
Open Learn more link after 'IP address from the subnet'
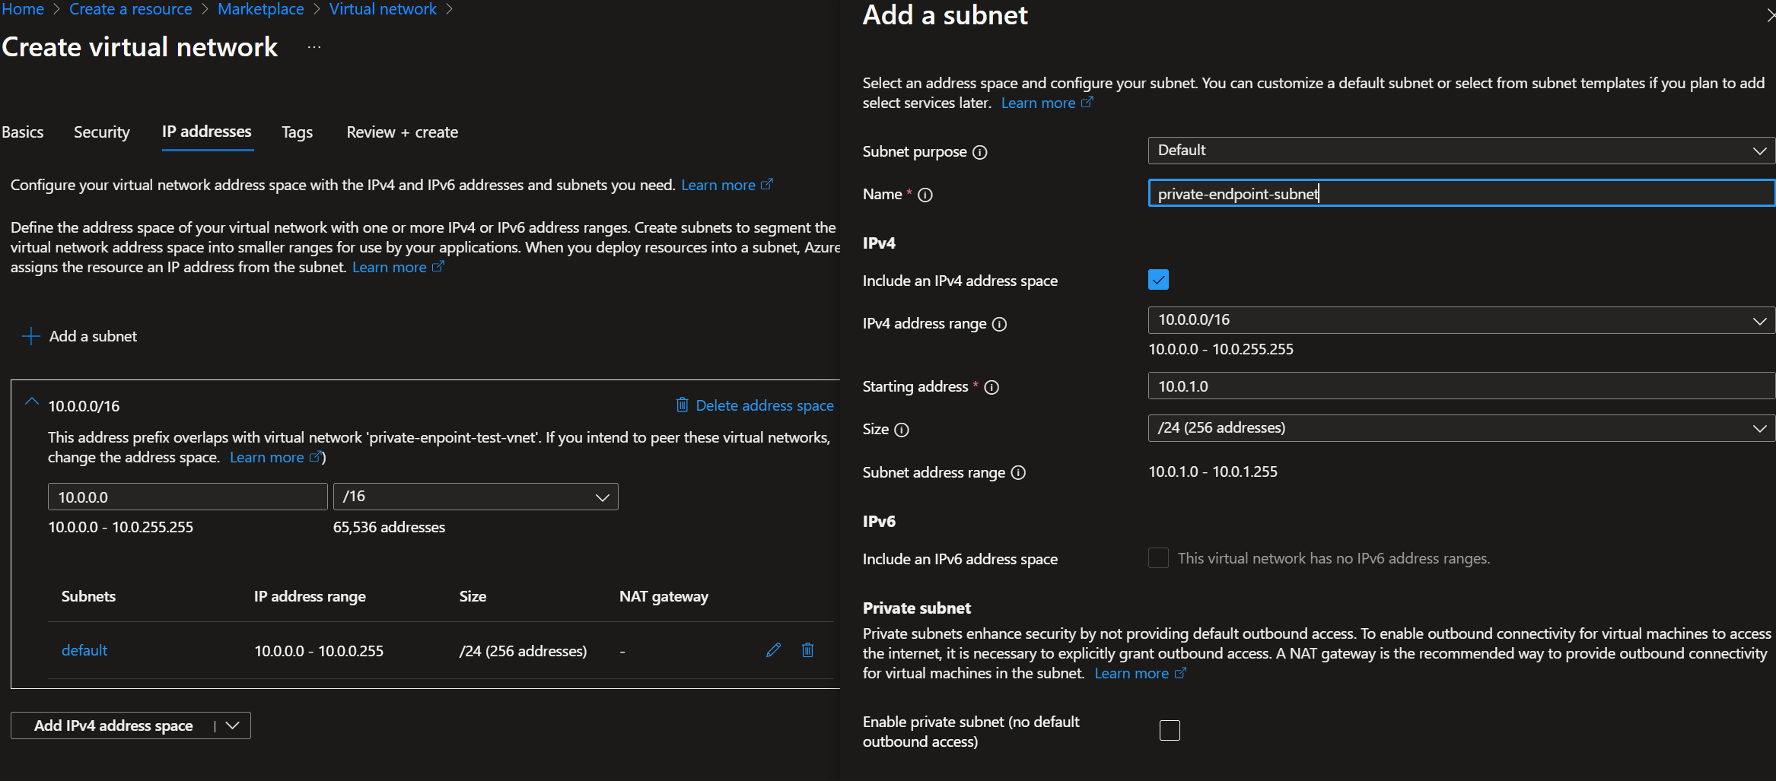pos(398,267)
